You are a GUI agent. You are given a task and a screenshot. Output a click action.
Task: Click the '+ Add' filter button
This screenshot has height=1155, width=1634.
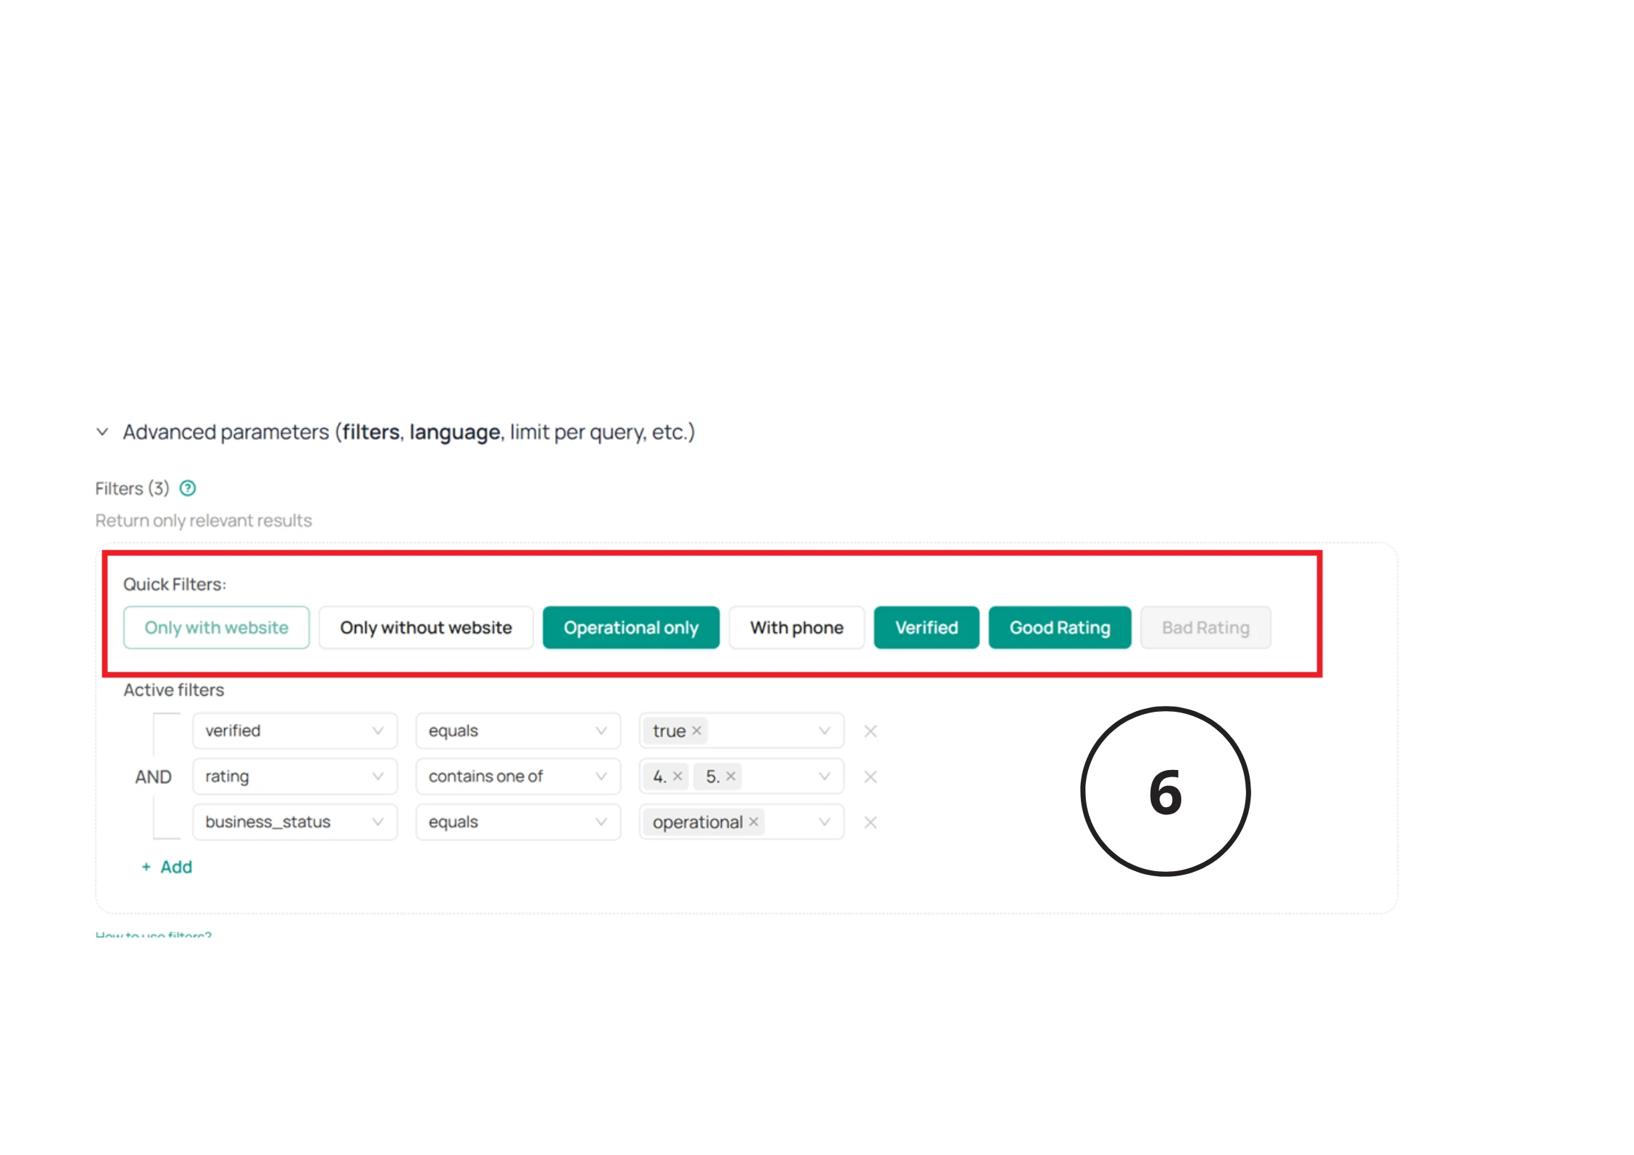[167, 867]
